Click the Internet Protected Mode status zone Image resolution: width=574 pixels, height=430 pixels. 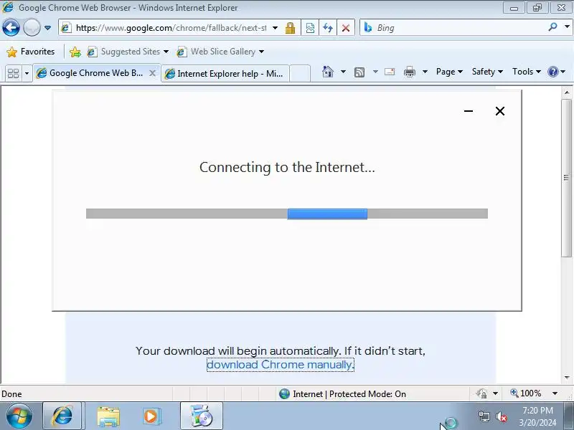coord(342,393)
